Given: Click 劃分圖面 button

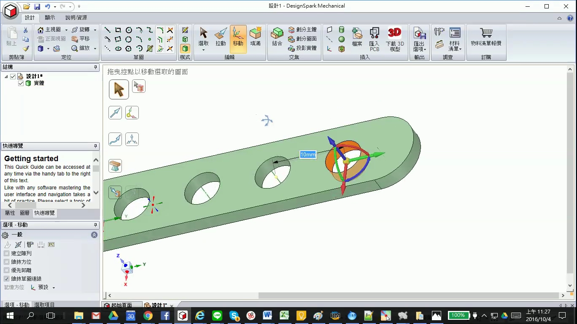Looking at the screenshot, I should click(302, 39).
